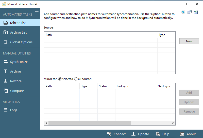Open the Restore utility

click(16, 81)
